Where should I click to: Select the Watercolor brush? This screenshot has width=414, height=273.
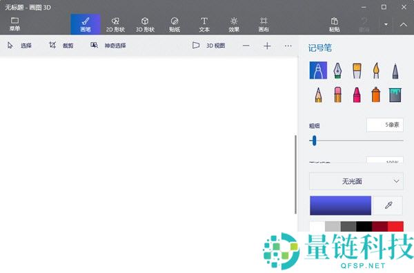coord(376,70)
